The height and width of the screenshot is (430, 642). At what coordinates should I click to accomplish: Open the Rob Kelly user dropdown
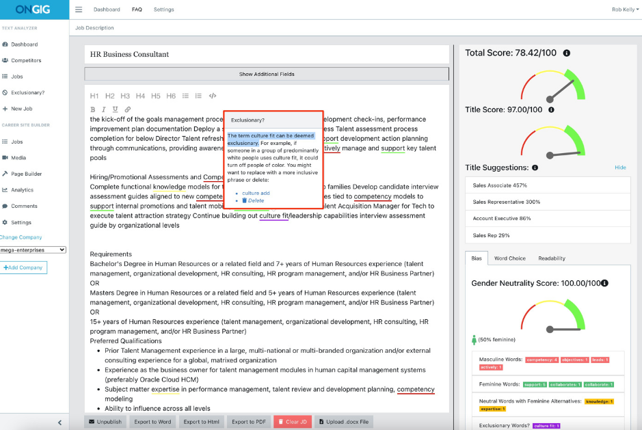pyautogui.click(x=625, y=10)
